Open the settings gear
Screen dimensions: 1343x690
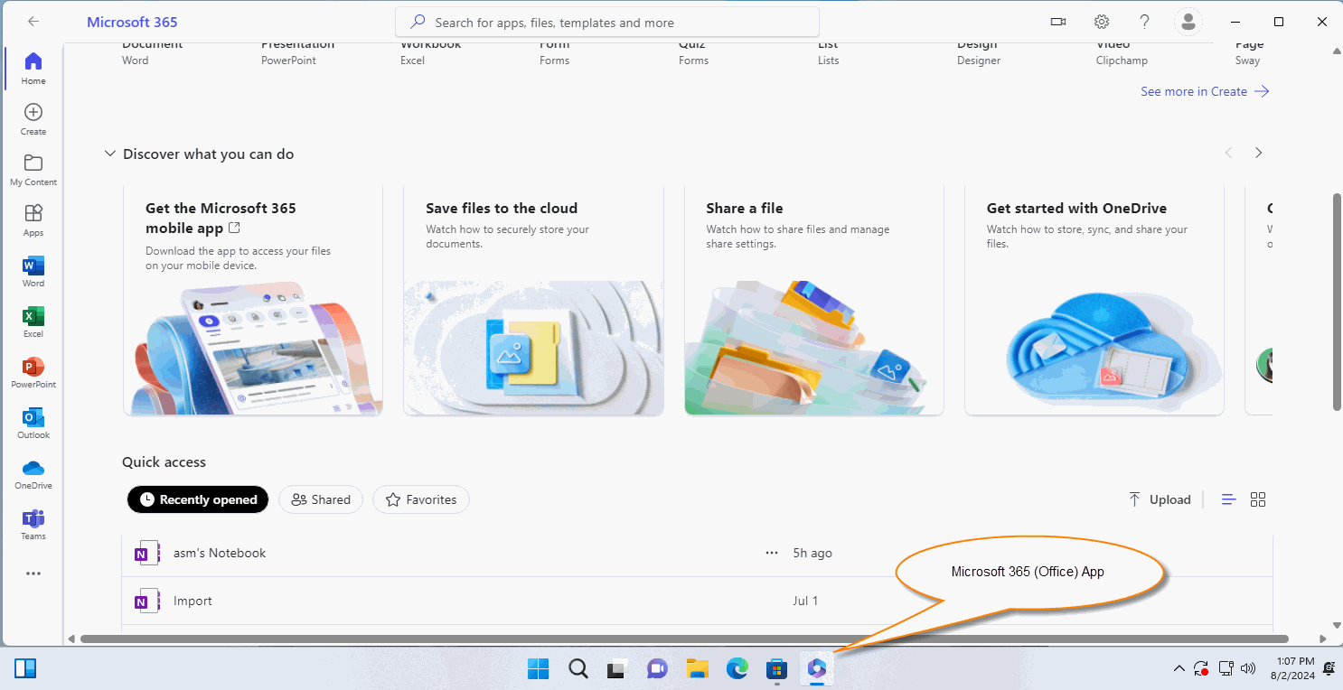pos(1101,22)
